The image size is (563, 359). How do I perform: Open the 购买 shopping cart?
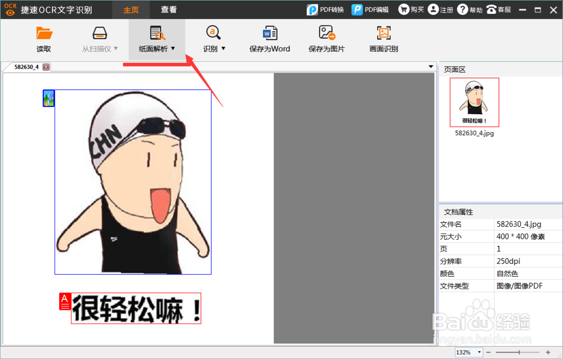411,10
